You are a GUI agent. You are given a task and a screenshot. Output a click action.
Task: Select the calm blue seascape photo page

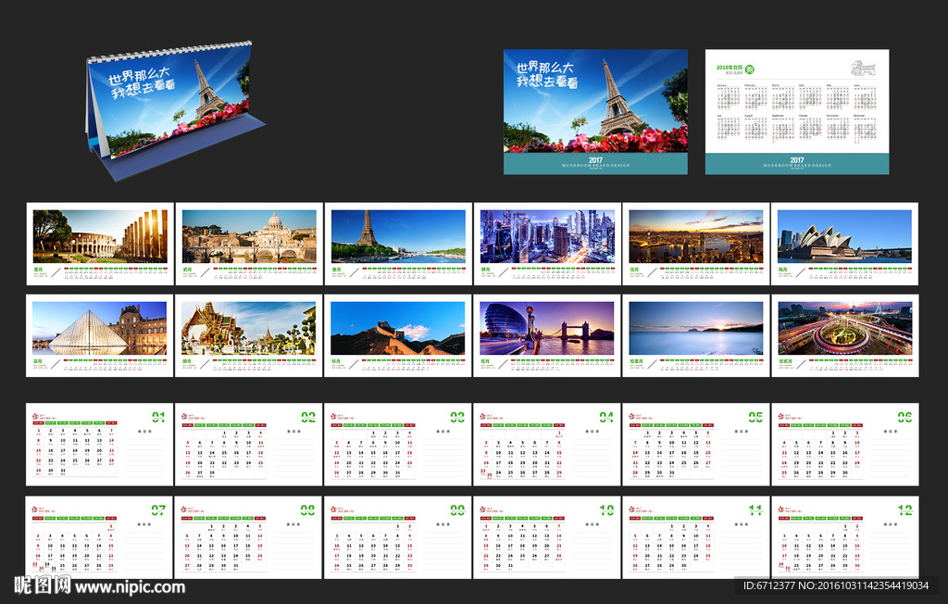click(696, 336)
